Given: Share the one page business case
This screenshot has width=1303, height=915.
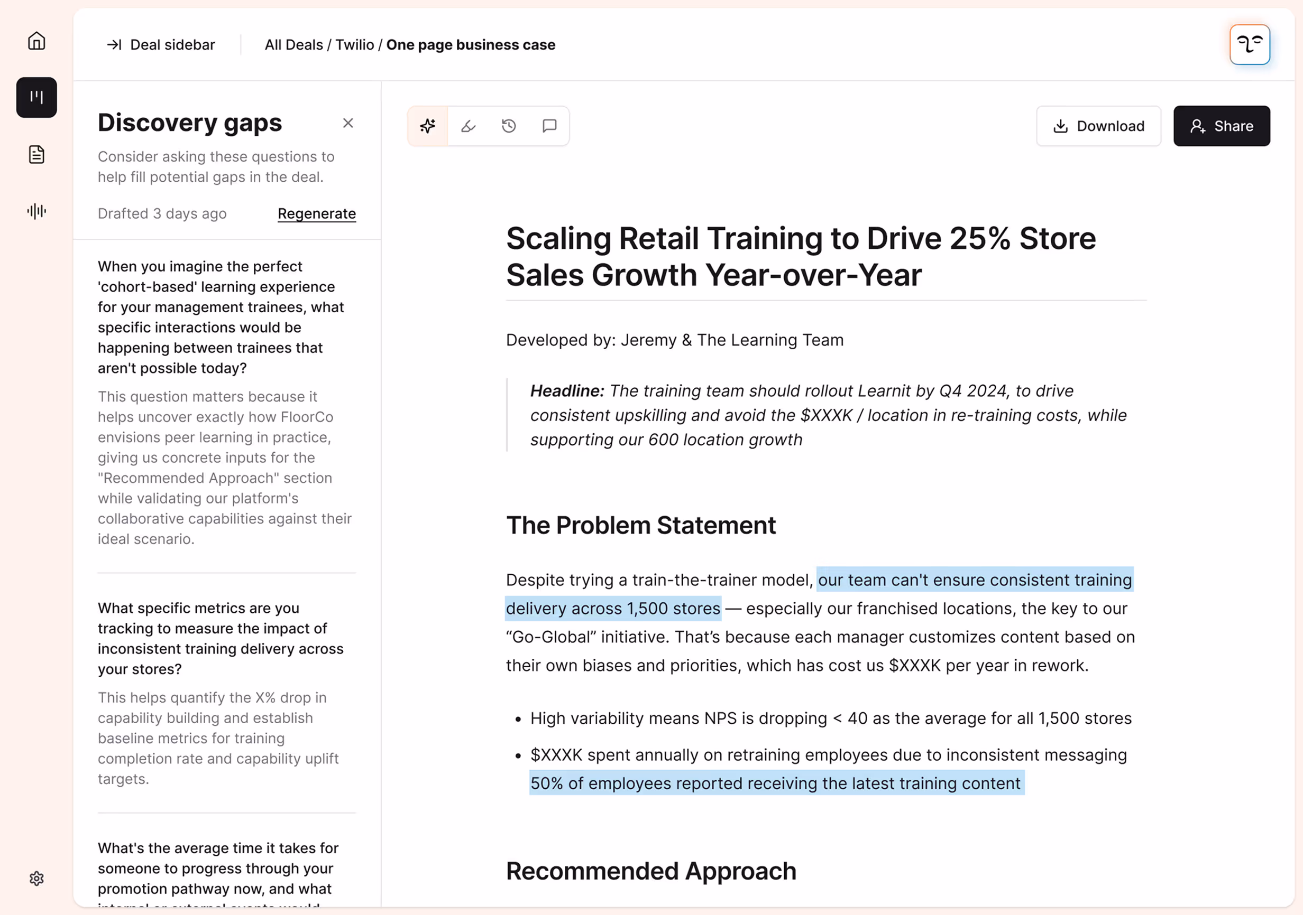Looking at the screenshot, I should 1221,126.
